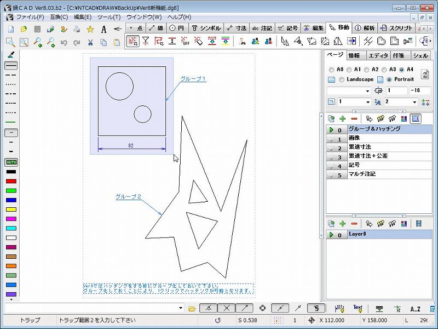Select page row 累進寸法＋公差

(x=379, y=156)
